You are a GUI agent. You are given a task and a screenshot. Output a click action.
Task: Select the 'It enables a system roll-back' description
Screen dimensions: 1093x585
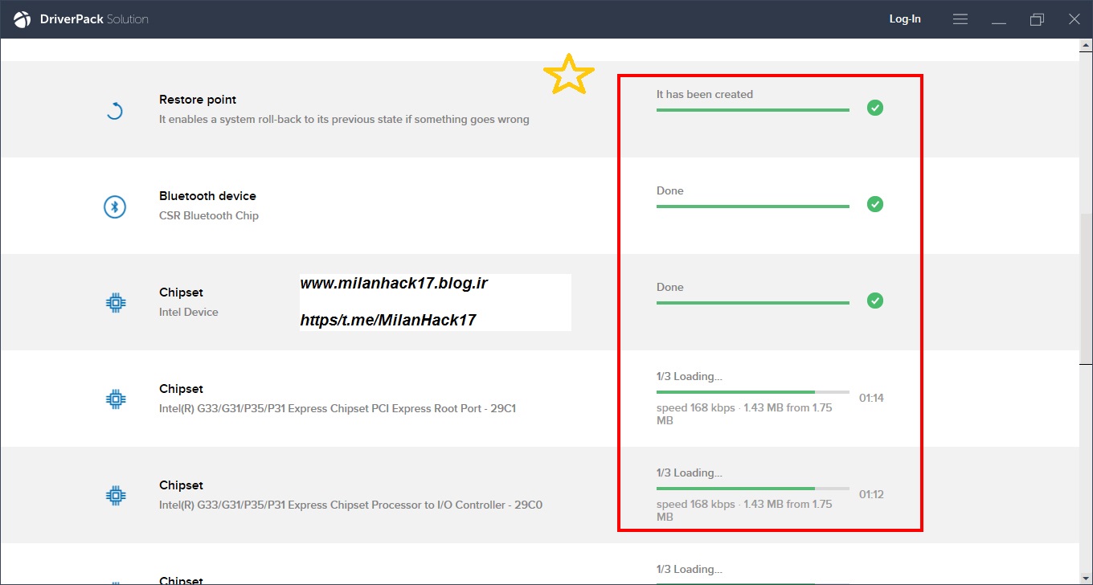point(344,120)
